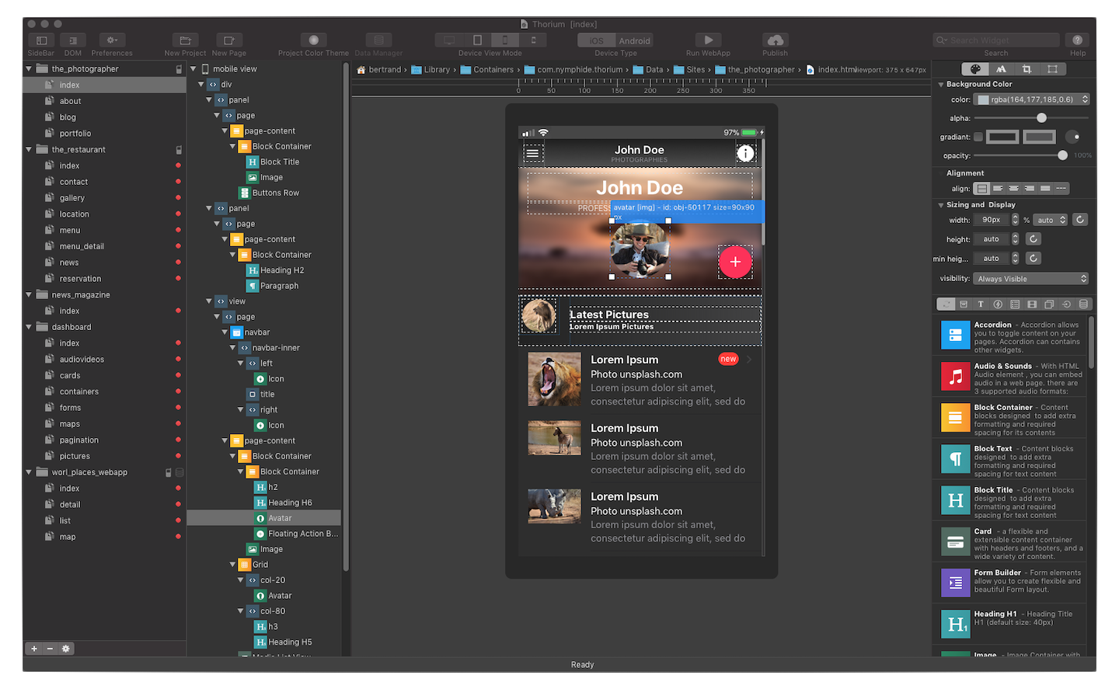Screen dimensions: 1119x699
Task: Enable the gradiant checkbox
Action: pyautogui.click(x=978, y=137)
